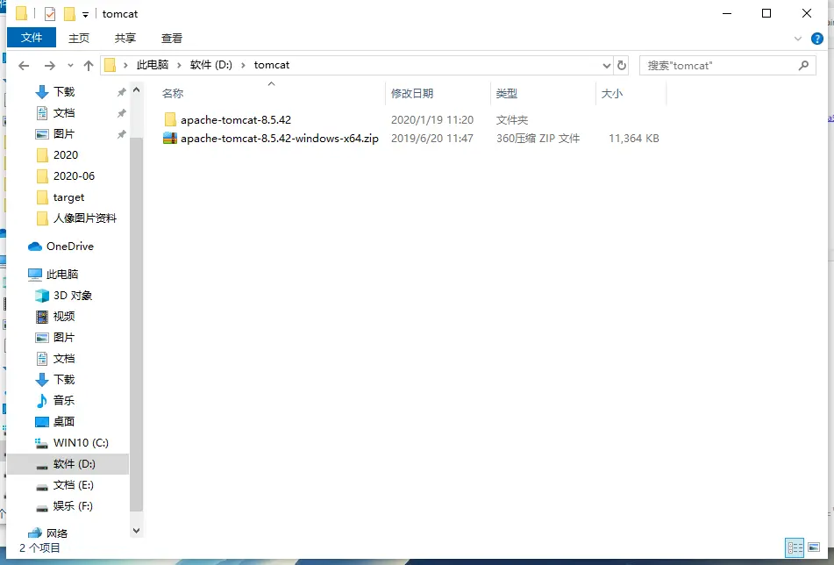Expand chevron after 软件 (D:) in breadcrumb
Screen dimensions: 834x565
[243, 65]
